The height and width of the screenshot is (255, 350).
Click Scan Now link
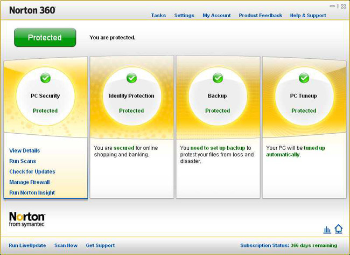click(x=66, y=245)
